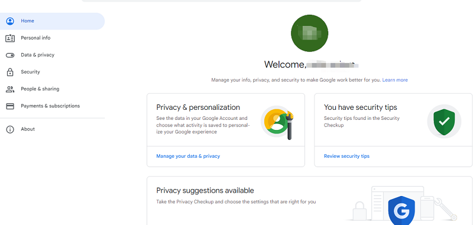
Task: Click the green security shield checkmark icon
Action: coord(444,122)
